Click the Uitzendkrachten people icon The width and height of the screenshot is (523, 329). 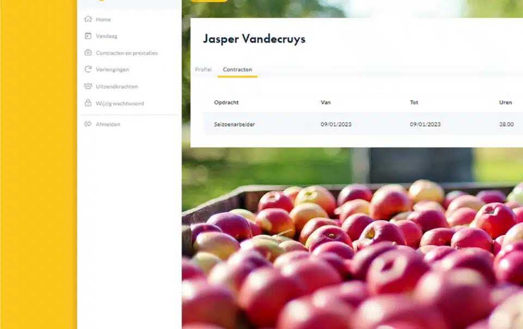click(x=88, y=86)
